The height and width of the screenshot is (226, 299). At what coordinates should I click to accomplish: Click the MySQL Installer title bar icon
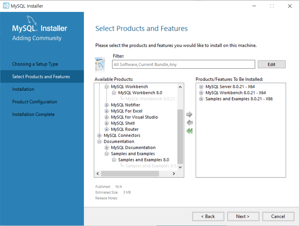pos(6,6)
